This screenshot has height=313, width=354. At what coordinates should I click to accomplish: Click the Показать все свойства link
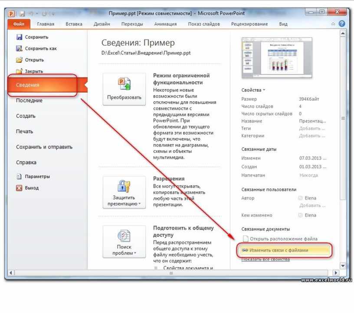[265, 260]
